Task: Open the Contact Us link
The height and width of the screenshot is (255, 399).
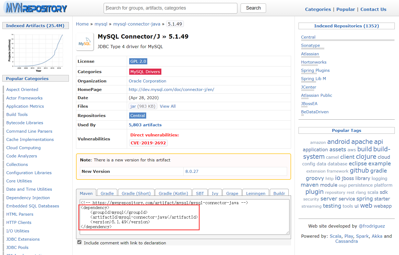Action: point(373,9)
